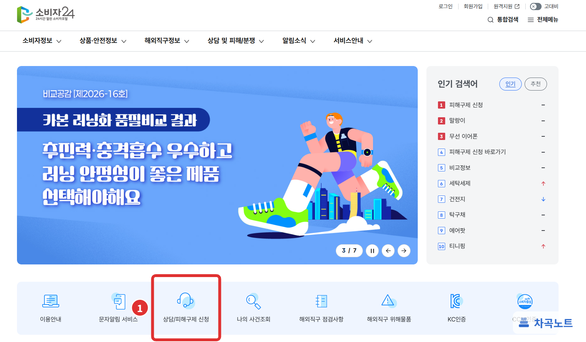The image size is (586, 342).
Task: Select popular search term 티니핑
Action: pos(457,246)
